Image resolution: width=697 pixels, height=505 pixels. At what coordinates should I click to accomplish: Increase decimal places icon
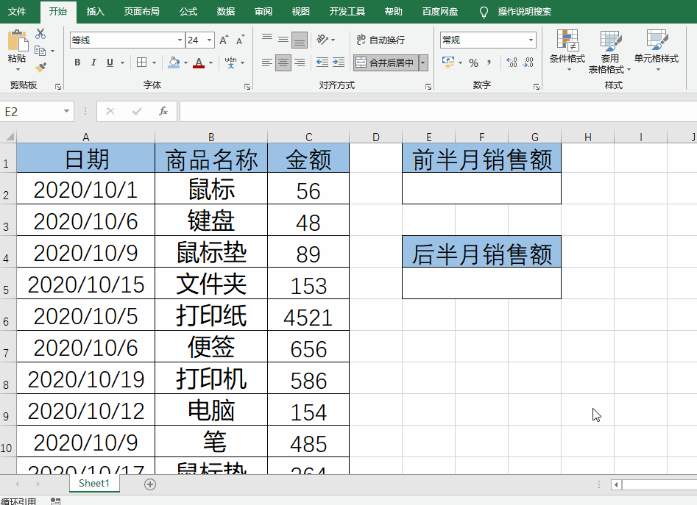point(512,62)
